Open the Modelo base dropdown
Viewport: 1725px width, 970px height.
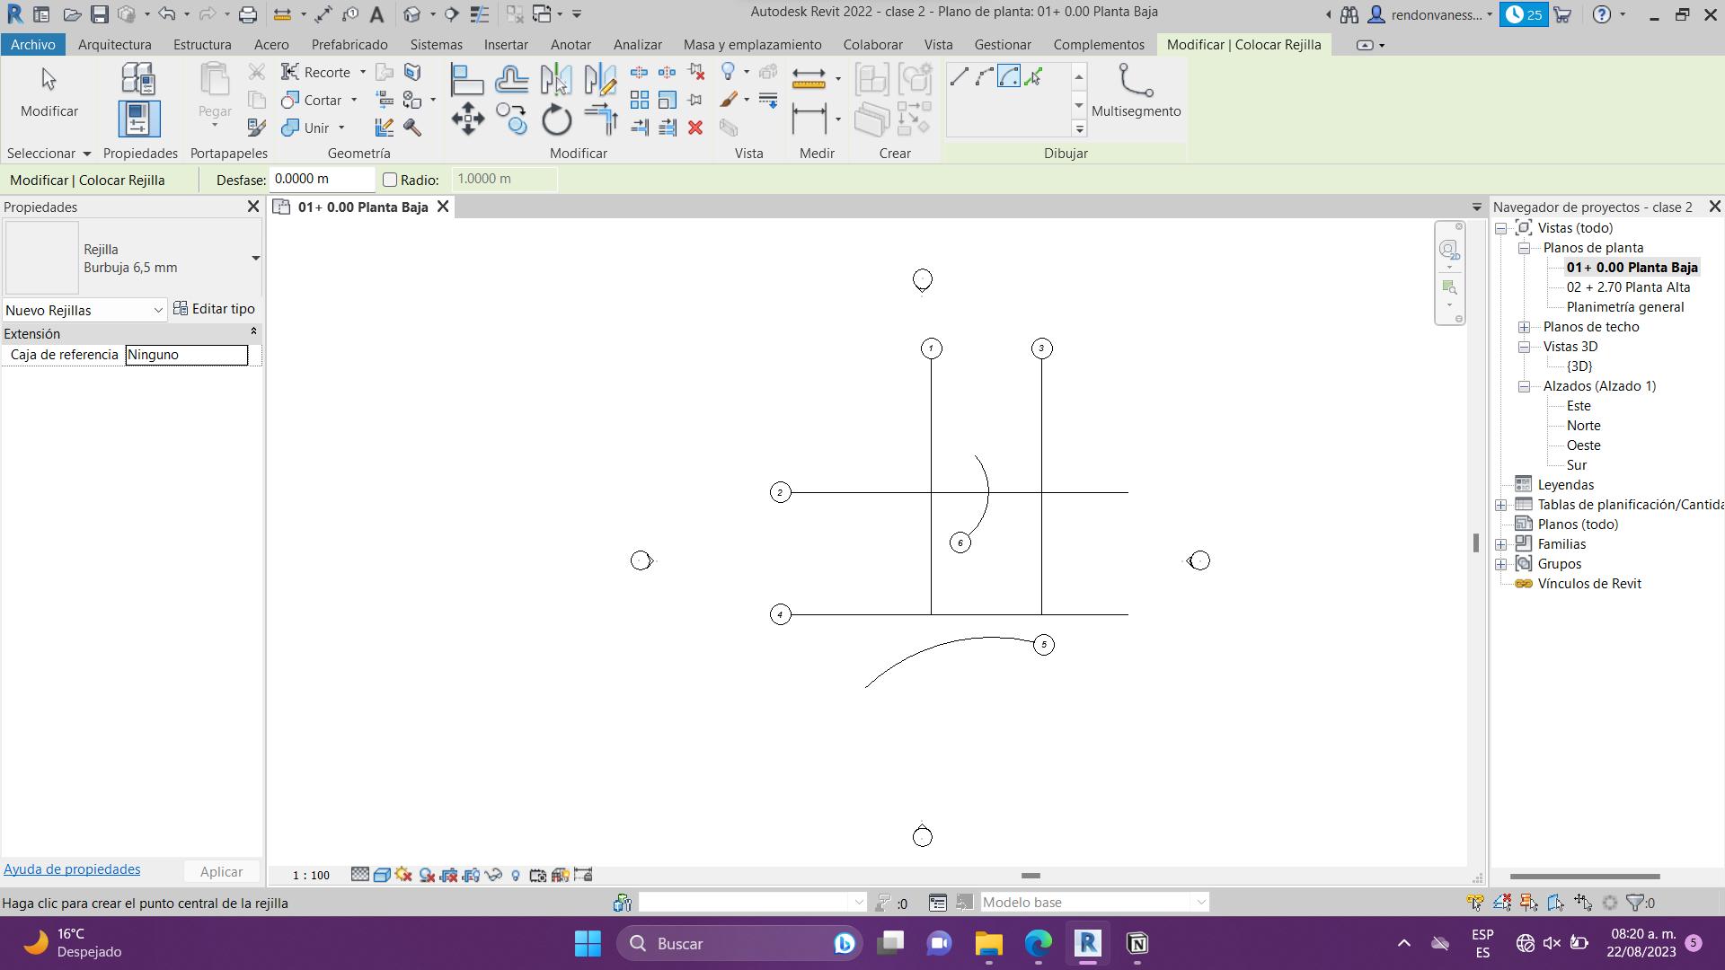1199,902
